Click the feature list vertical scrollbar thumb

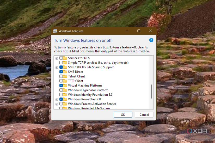pos(151,92)
